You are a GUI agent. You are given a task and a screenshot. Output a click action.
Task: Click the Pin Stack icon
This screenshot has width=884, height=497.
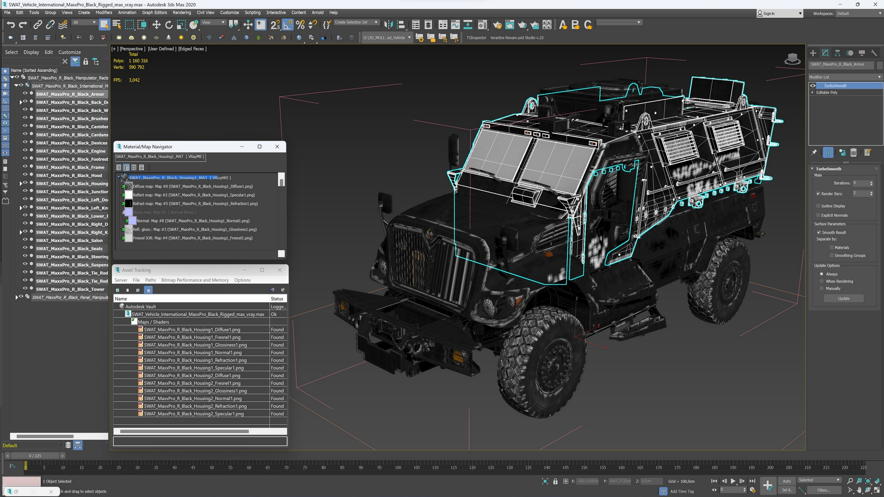click(x=814, y=152)
